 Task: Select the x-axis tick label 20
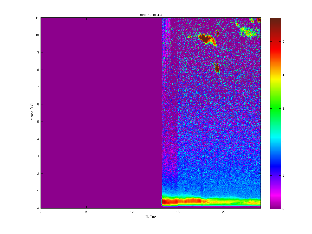coord(224,212)
